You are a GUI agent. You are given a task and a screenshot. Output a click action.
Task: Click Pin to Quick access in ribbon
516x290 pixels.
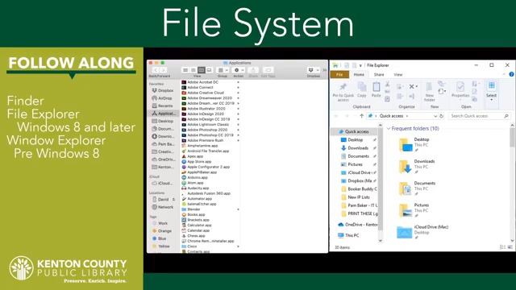click(343, 92)
